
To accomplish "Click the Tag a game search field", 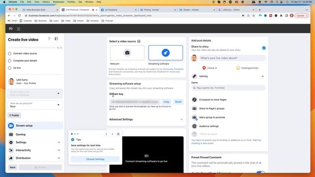I will pyautogui.click(x=228, y=88).
